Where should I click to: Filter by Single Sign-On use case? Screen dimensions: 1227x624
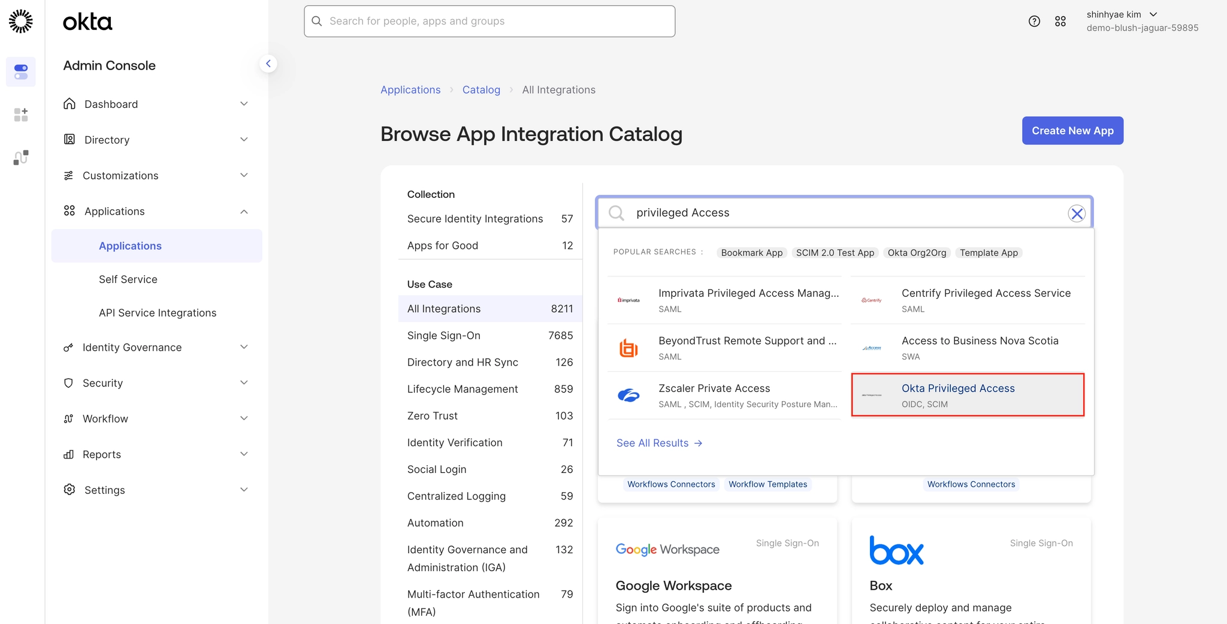tap(444, 336)
